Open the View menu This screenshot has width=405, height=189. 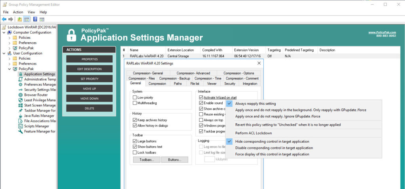(31, 12)
